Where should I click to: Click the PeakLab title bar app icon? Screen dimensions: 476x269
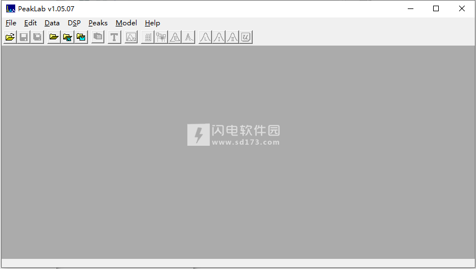tap(11, 8)
